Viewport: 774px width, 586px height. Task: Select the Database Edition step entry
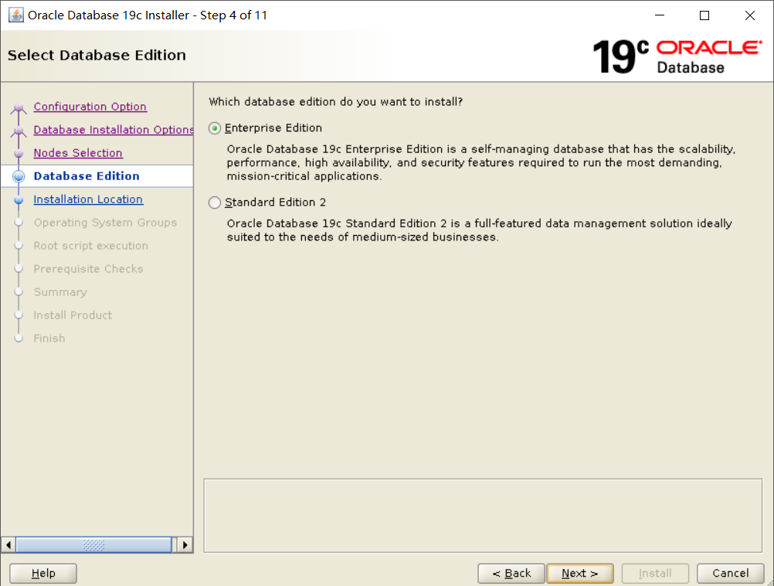[x=87, y=176]
